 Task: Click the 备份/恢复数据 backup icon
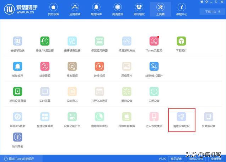coord(45,41)
